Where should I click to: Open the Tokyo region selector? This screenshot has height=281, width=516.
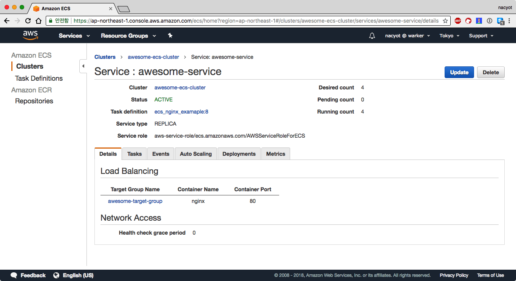click(449, 36)
